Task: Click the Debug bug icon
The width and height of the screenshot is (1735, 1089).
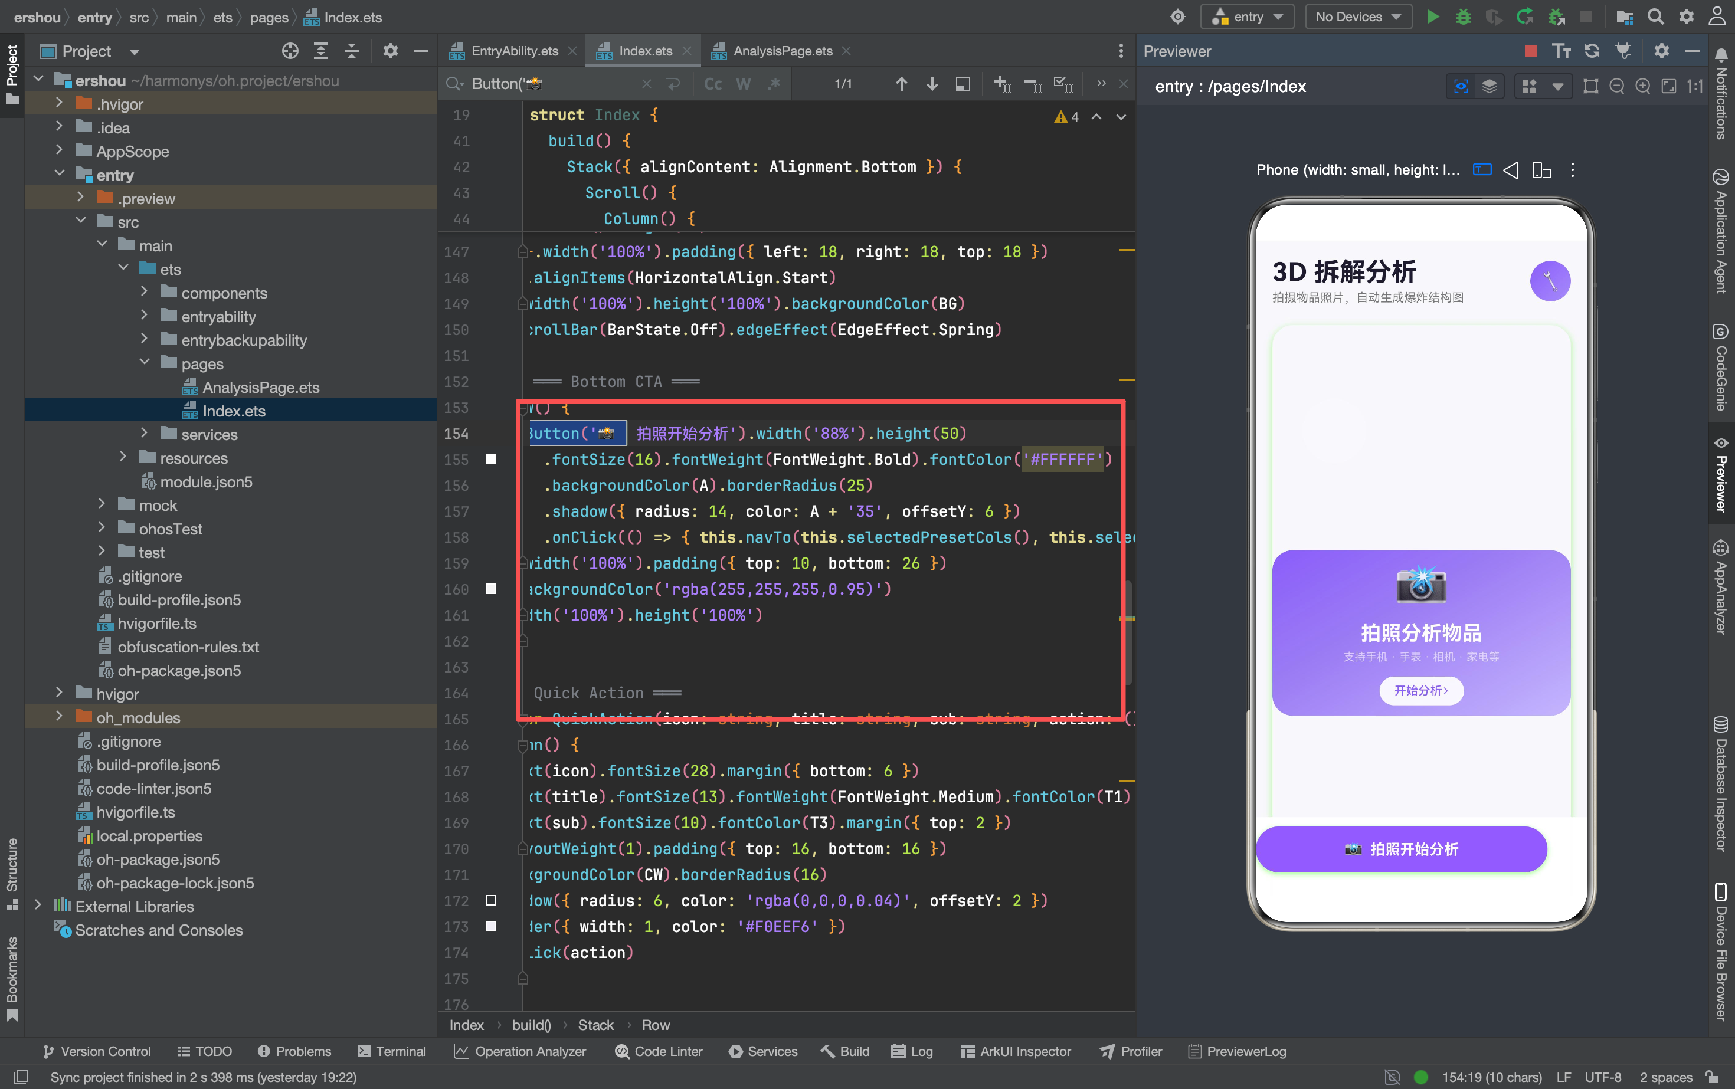Action: 1462,17
